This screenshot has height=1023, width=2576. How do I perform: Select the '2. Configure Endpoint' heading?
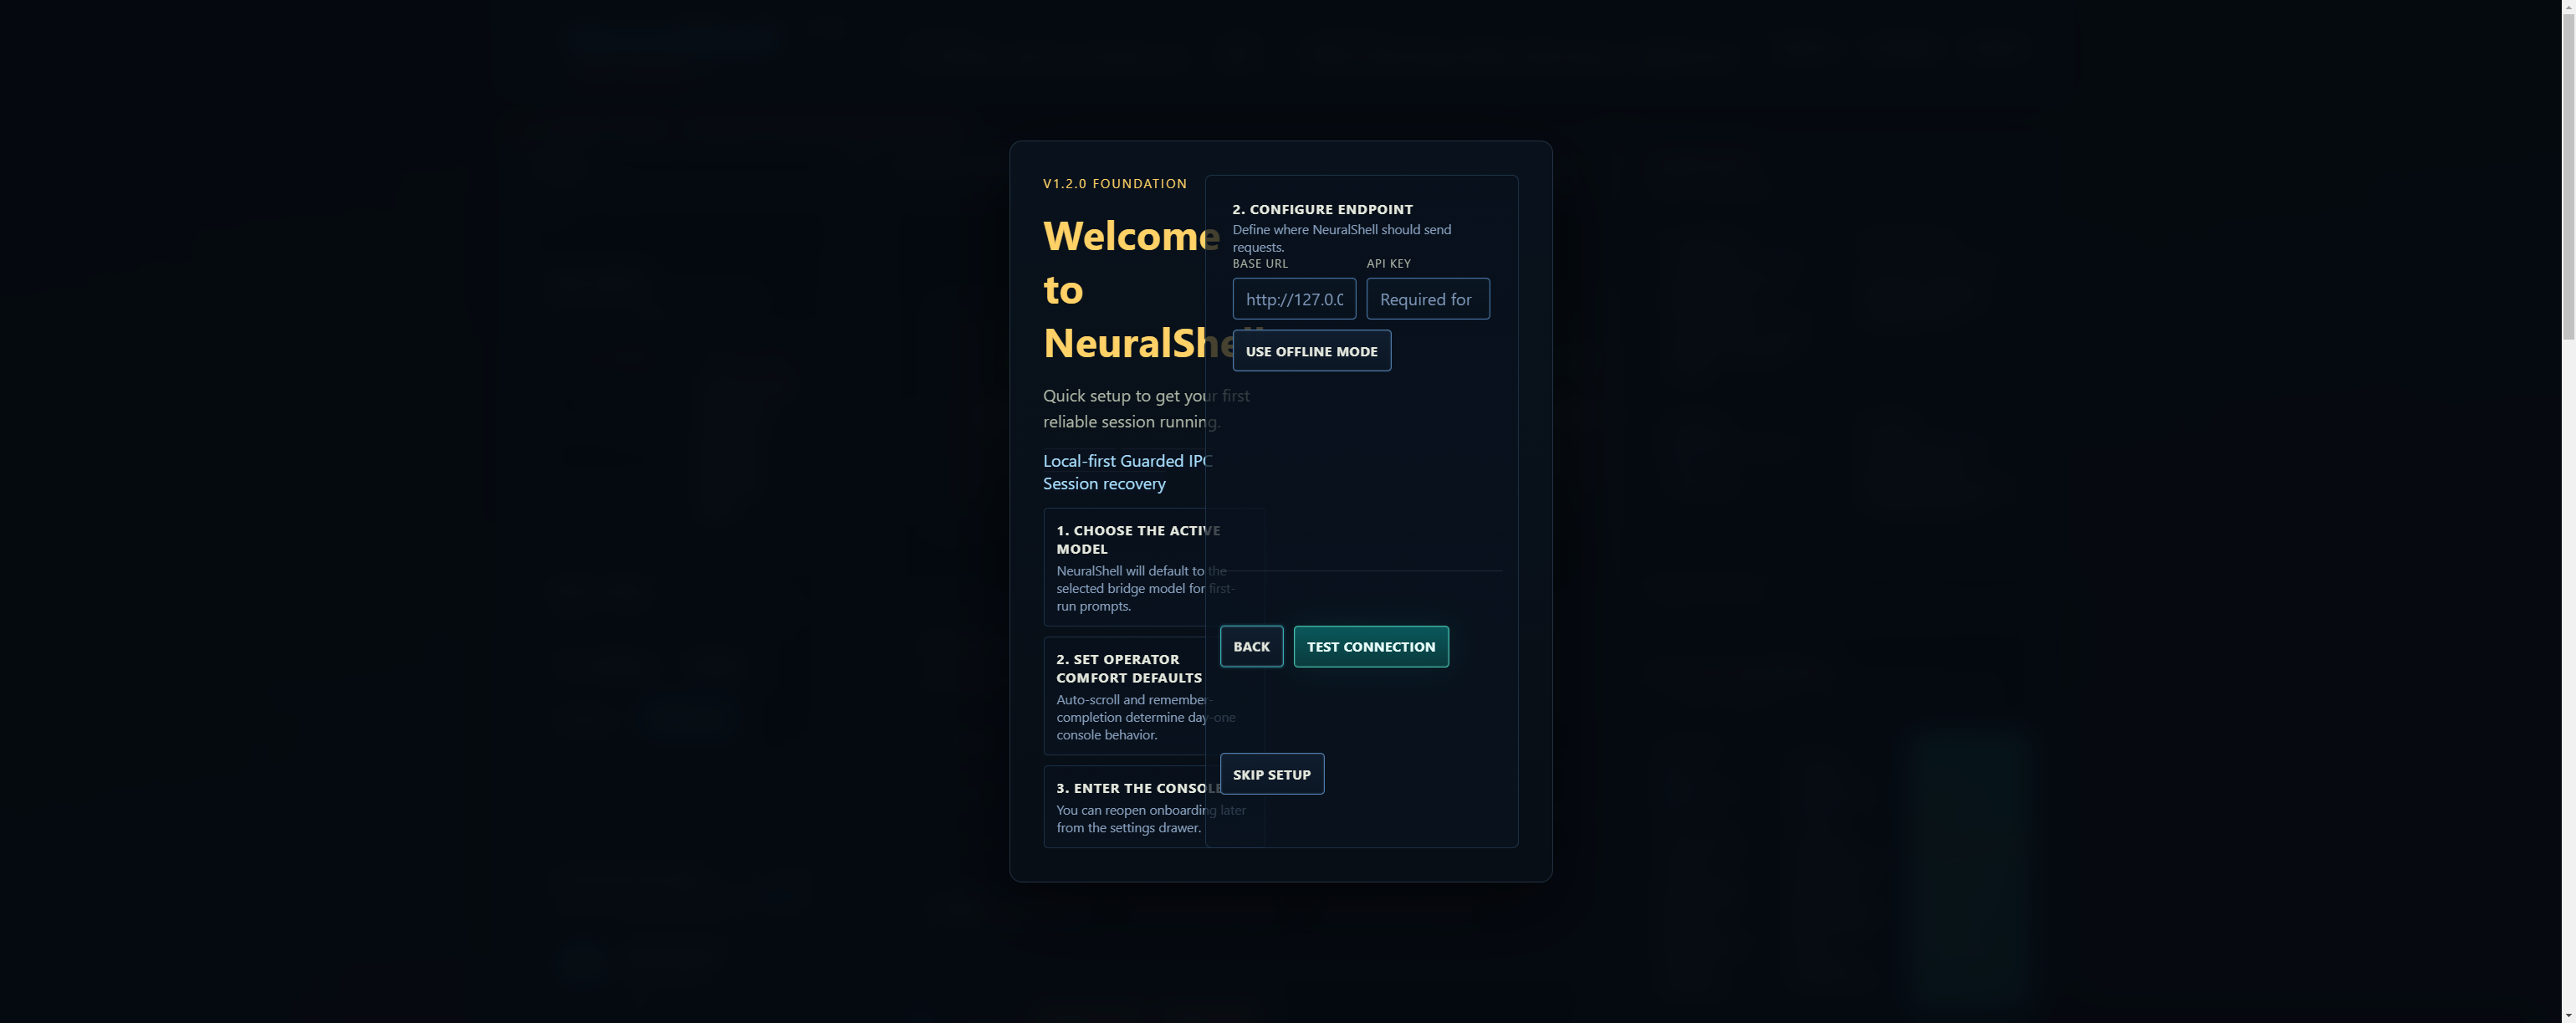tap(1322, 209)
